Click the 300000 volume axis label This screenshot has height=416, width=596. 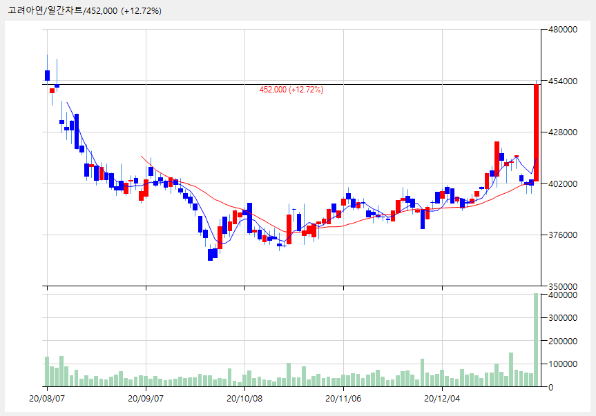pos(563,318)
